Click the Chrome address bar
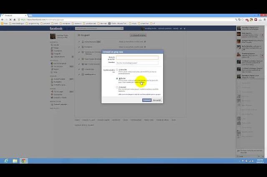This screenshot has height=177, width=267. (126, 20)
